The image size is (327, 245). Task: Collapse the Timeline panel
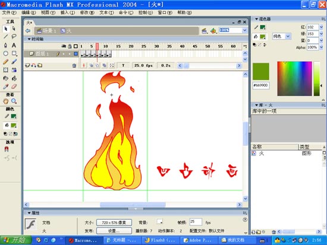click(29, 39)
